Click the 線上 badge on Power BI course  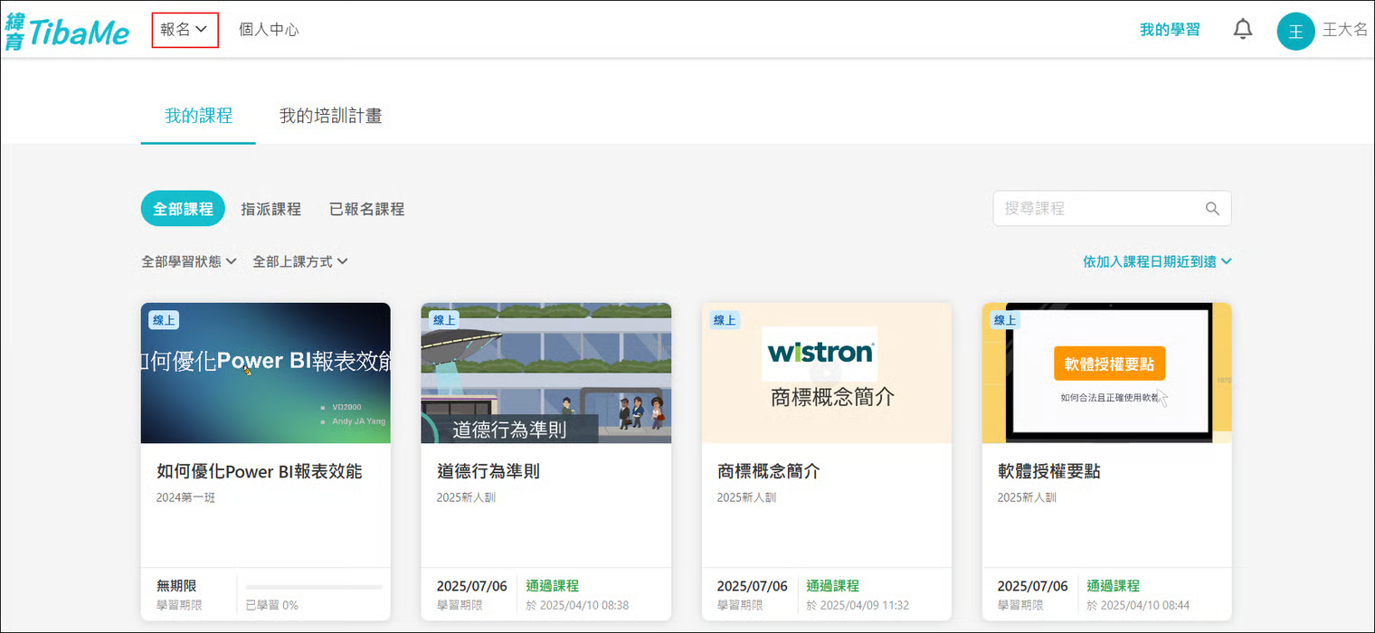164,319
